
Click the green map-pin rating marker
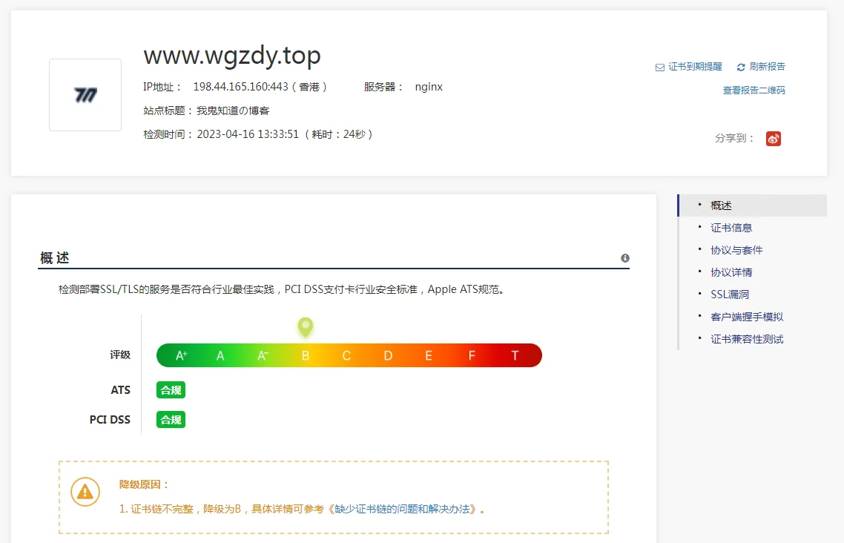pyautogui.click(x=306, y=326)
